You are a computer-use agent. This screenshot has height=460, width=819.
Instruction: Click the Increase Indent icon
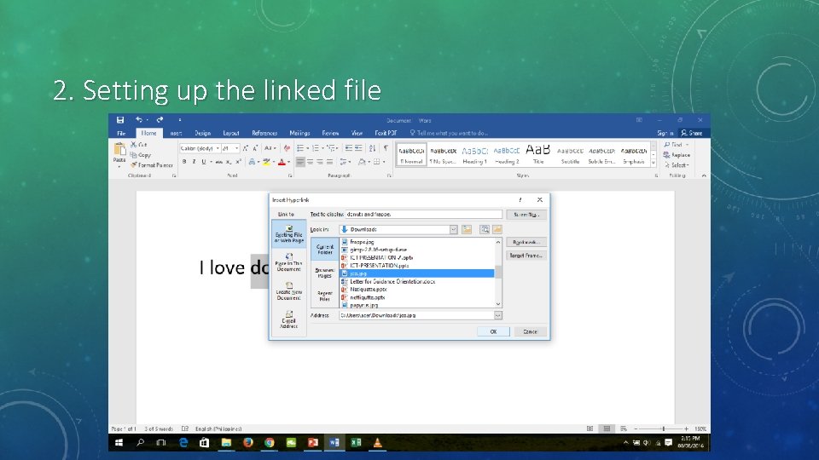click(358, 148)
